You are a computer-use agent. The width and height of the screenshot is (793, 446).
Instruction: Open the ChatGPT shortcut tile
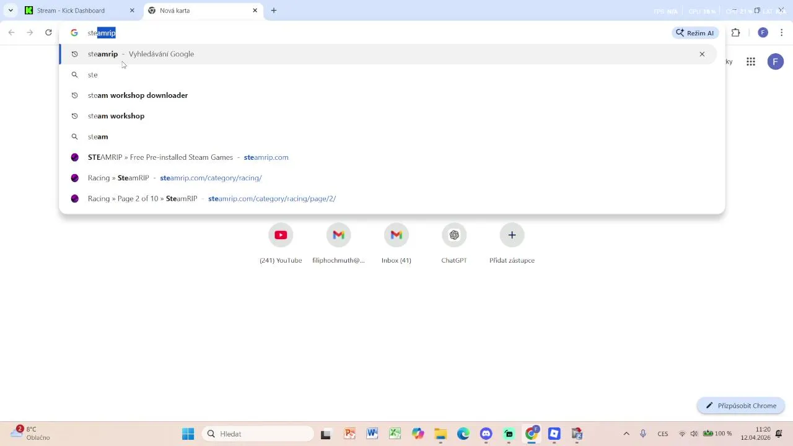pos(454,243)
